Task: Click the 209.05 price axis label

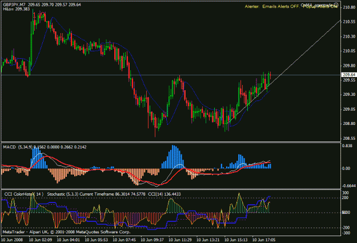Action: (349, 109)
